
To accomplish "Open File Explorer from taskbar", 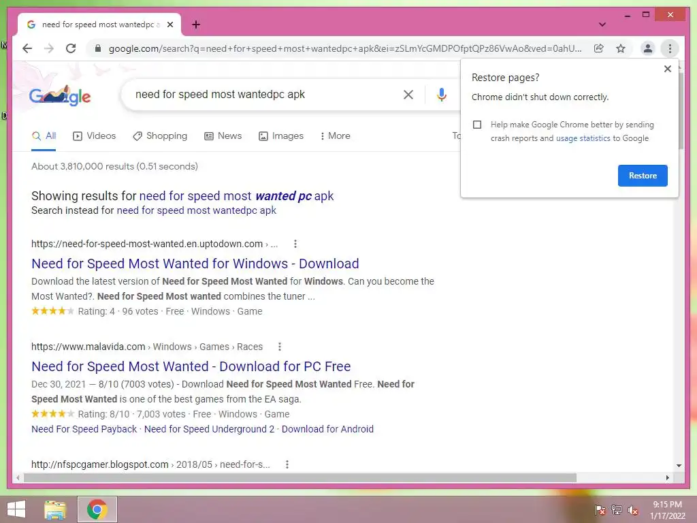I will [55, 509].
